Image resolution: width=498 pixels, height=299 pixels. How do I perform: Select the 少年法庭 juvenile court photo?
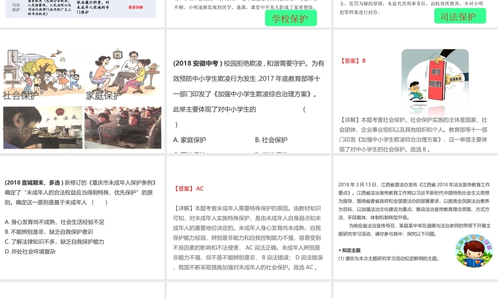[x=43, y=128]
